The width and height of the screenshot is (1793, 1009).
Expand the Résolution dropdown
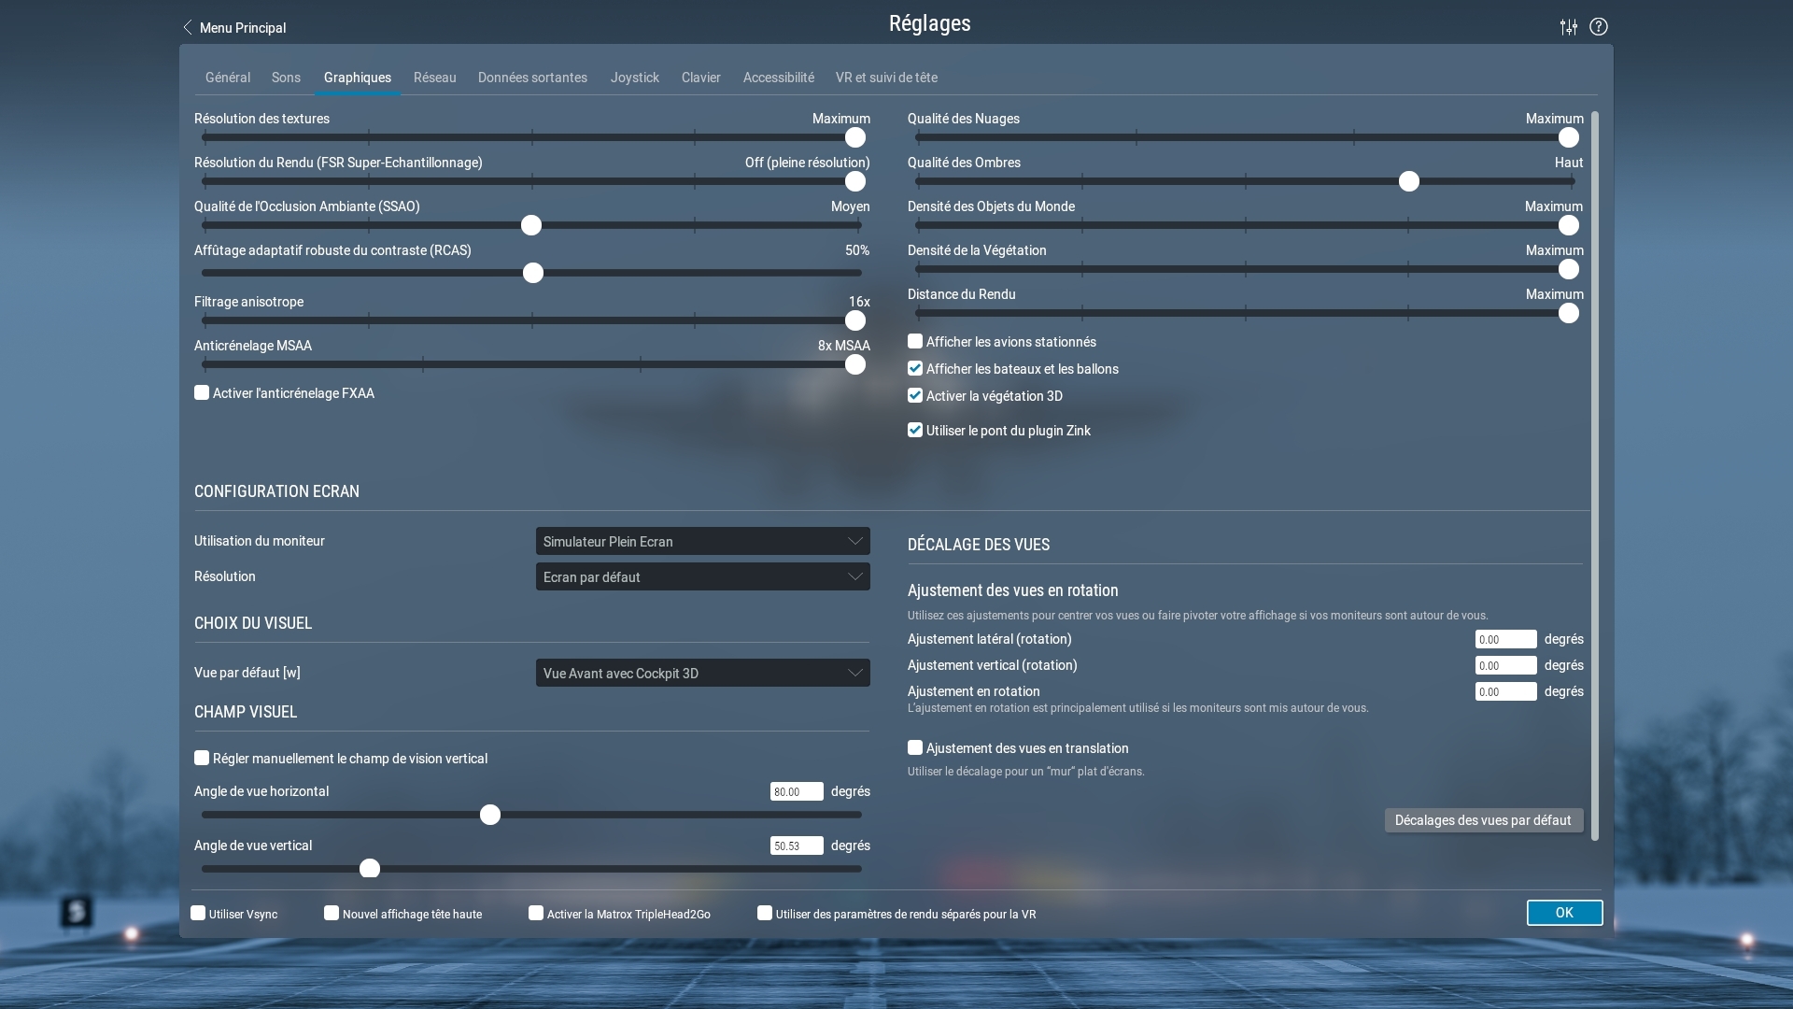click(702, 577)
